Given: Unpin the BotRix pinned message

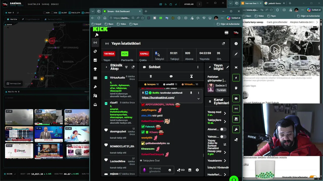Looking at the screenshot, I should [x=191, y=93].
